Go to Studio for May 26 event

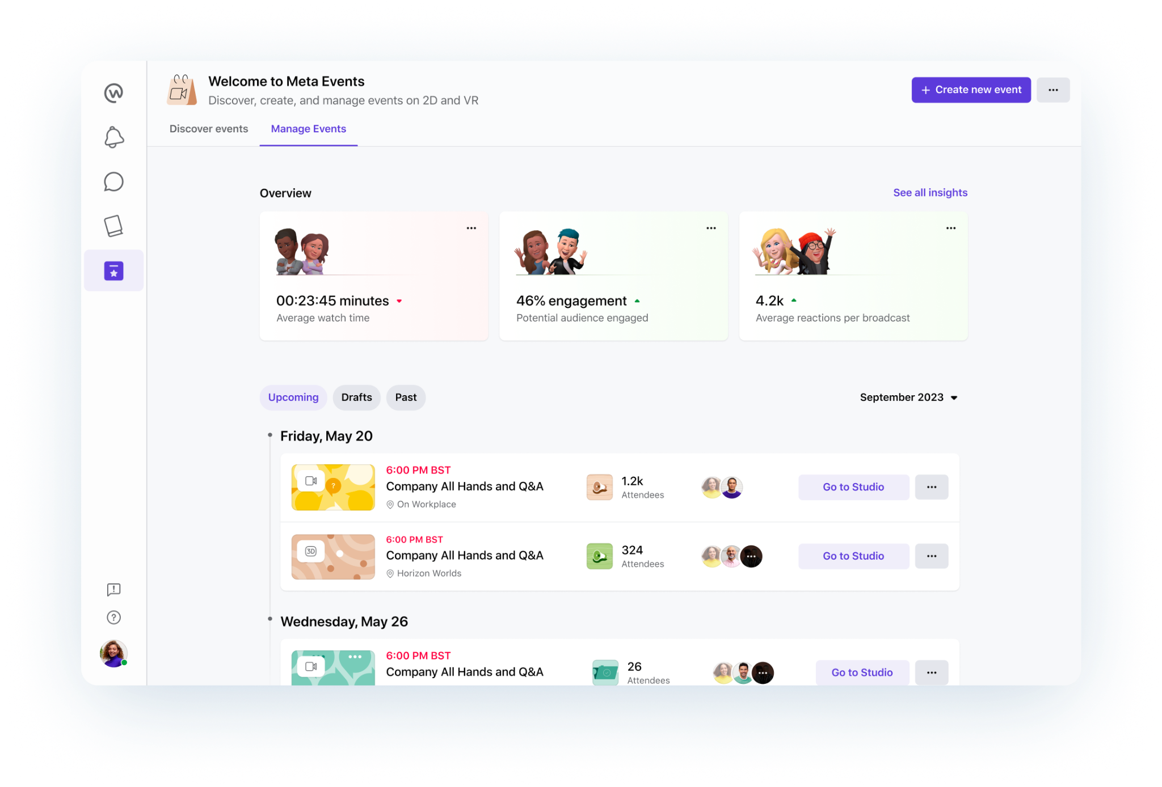862,672
